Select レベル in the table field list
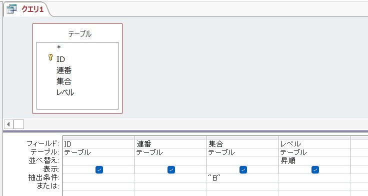368x196 pixels. [x=65, y=92]
